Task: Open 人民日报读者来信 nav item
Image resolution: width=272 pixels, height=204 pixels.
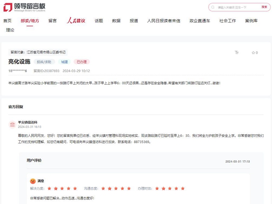Action: [x=164, y=21]
